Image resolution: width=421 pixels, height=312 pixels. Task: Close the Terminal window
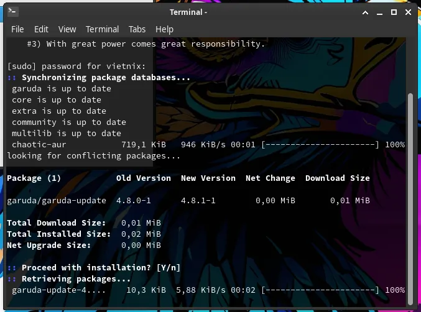tap(408, 12)
